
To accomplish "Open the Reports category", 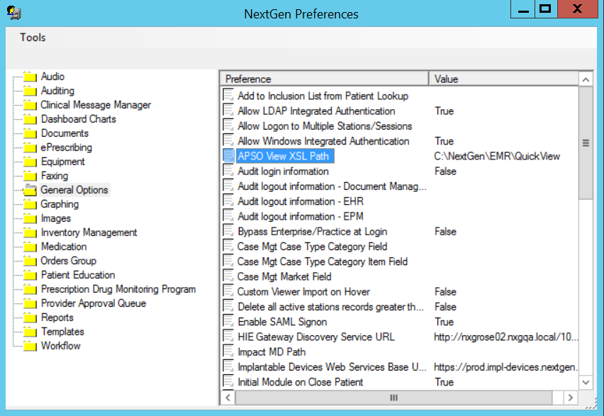I will tap(57, 317).
